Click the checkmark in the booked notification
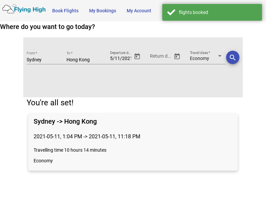The width and height of the screenshot is (266, 200). 171,12
